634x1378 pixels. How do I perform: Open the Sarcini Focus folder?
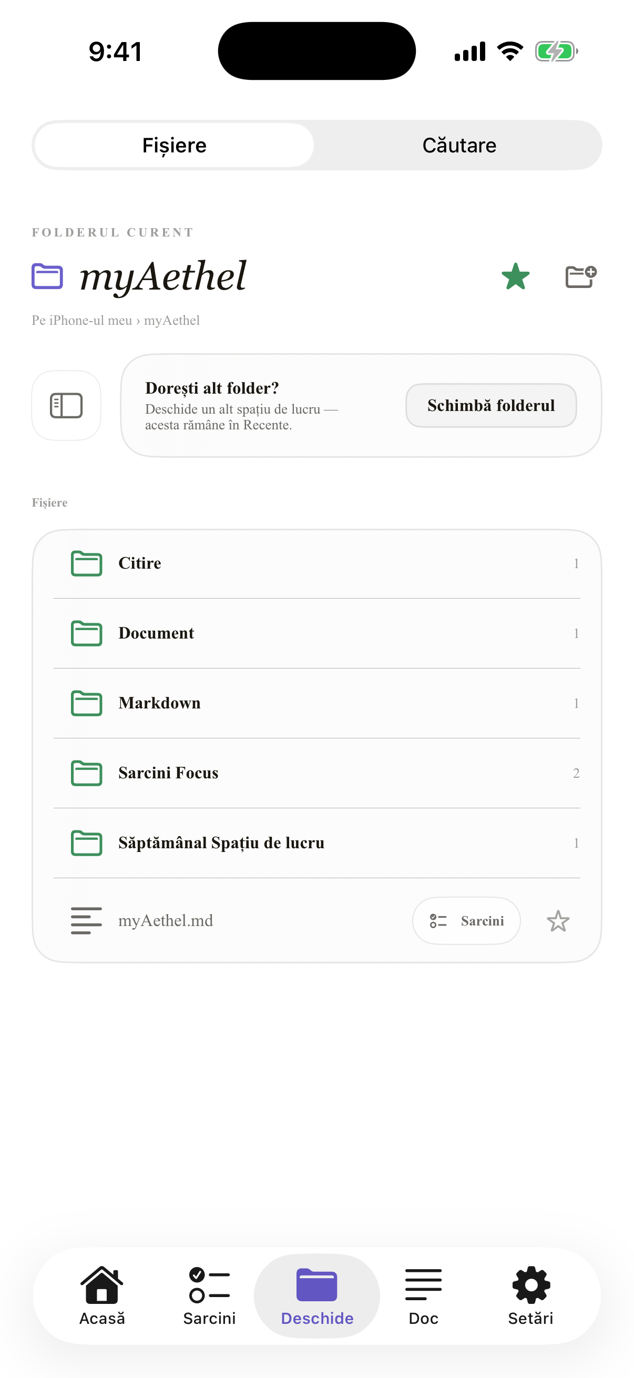pos(316,773)
